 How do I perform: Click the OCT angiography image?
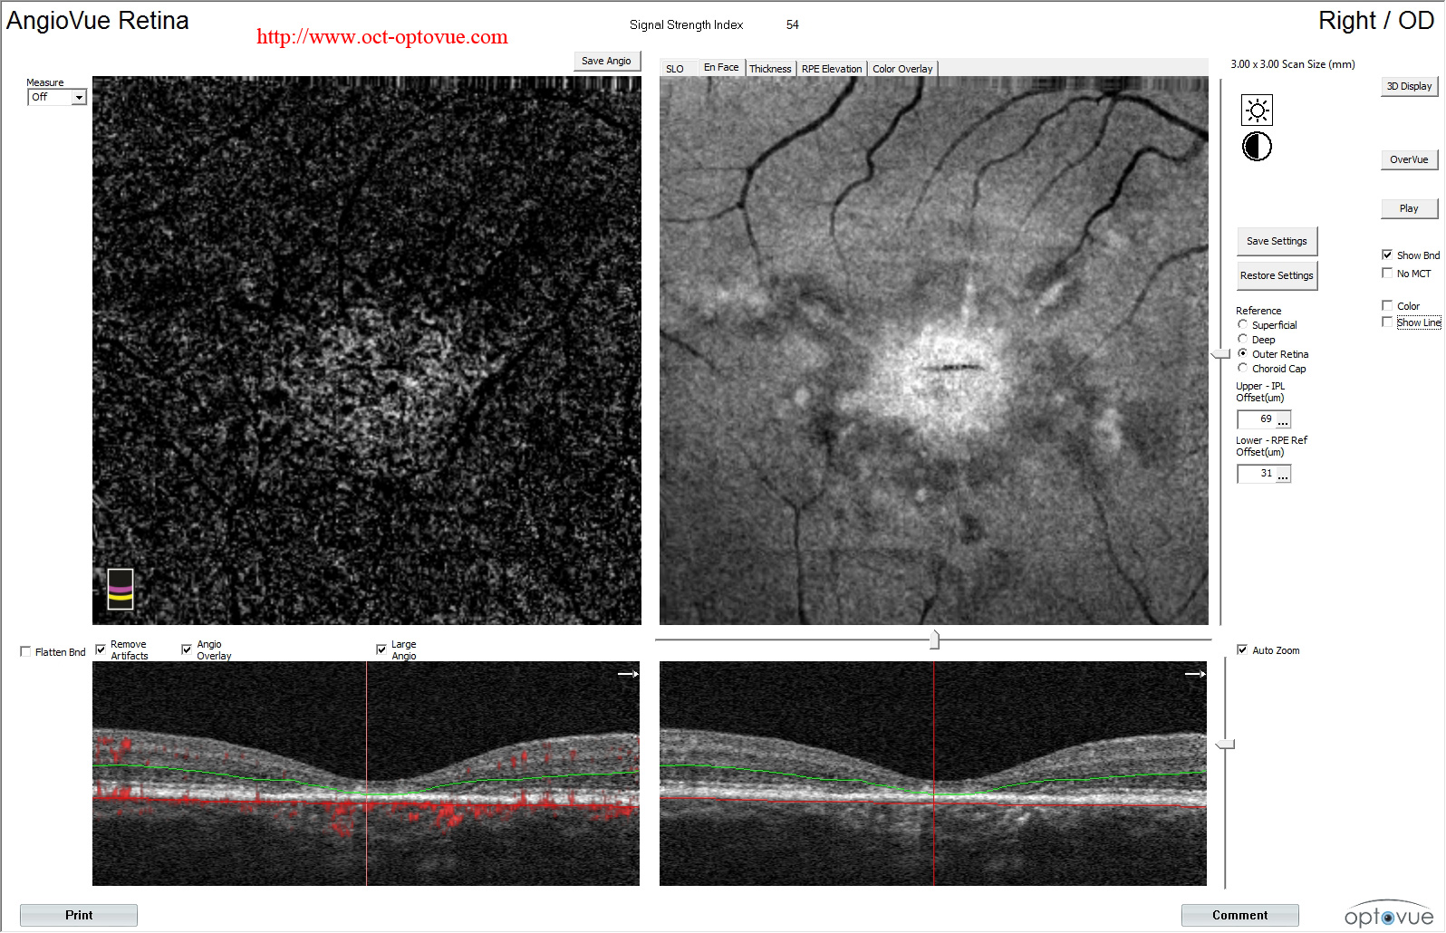367,351
